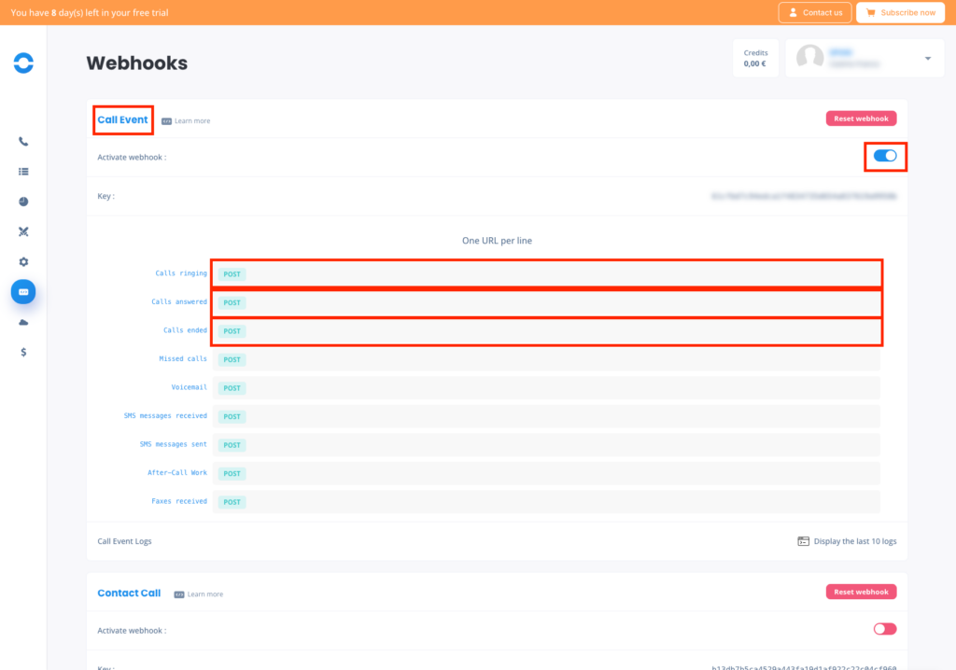
Task: Display the last 10 logs
Action: [847, 541]
